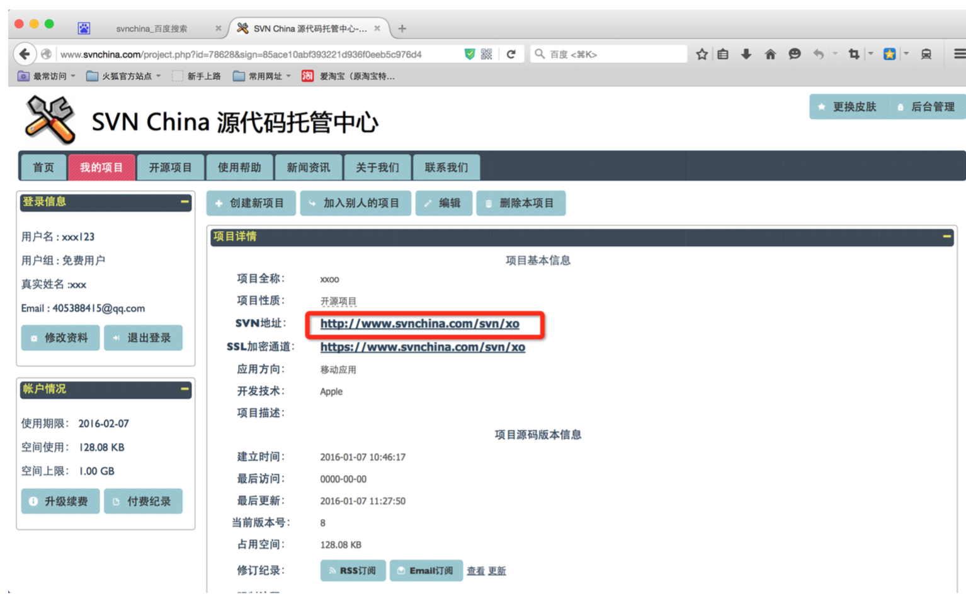Click the 创建新项目 button

click(x=251, y=203)
